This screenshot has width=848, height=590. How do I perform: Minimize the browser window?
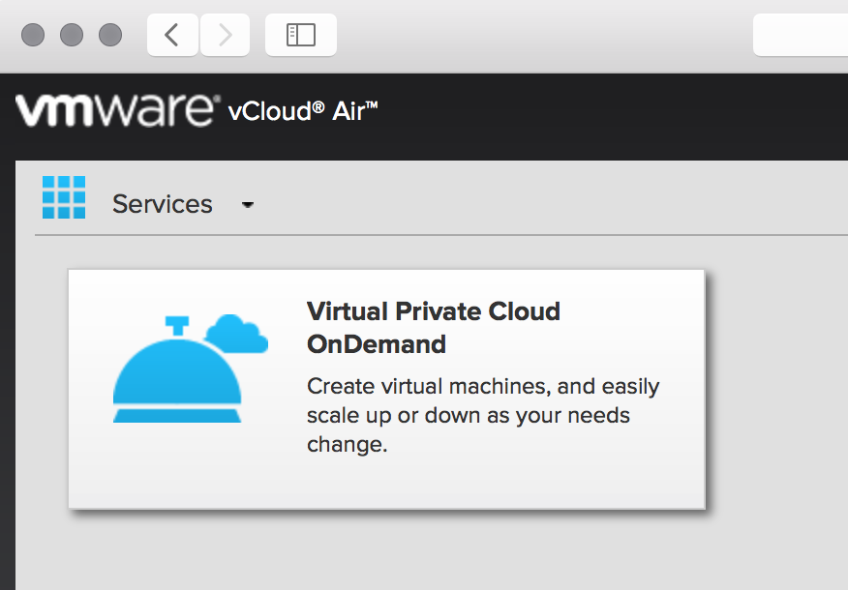click(x=72, y=35)
